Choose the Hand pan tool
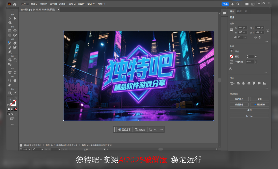This screenshot has height=169, width=278. click(15, 81)
